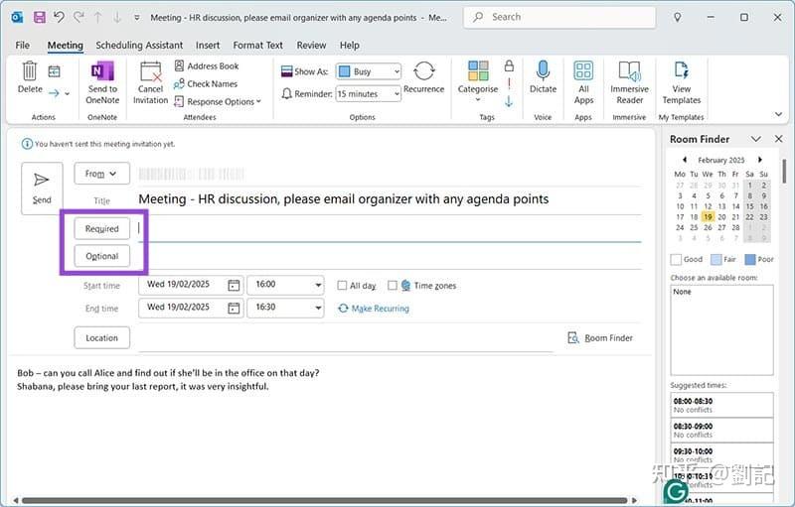Collapse the ribbon with chevron

click(x=778, y=114)
